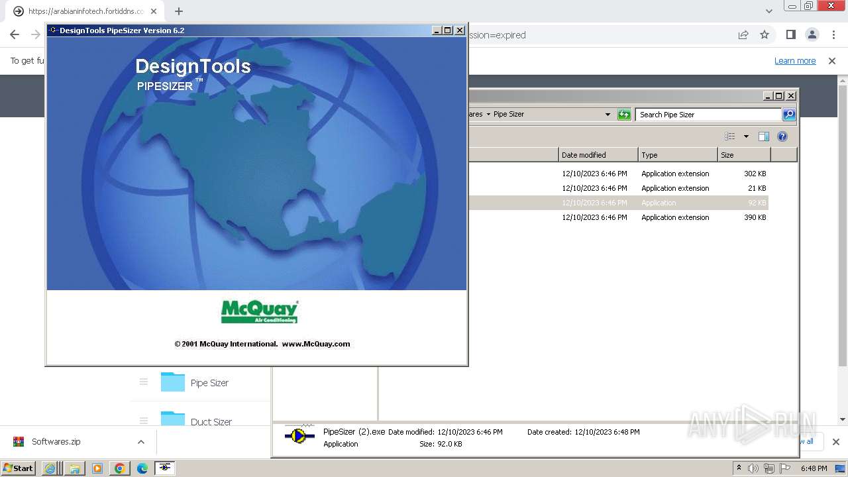Viewport: 848px width, 477px height.
Task: Open Explorer help icon
Action: 782,136
